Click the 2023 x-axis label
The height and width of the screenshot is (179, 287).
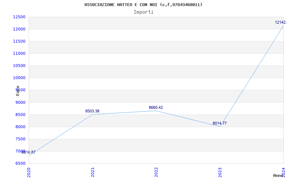tap(220, 172)
